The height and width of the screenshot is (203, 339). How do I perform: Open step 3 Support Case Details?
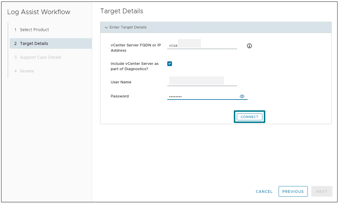(40, 57)
